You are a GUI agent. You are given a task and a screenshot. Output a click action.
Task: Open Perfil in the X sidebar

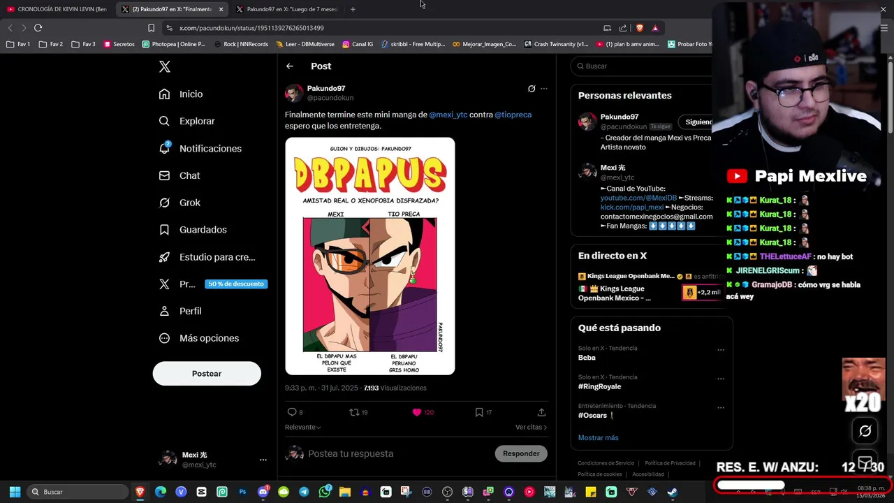click(x=179, y=311)
